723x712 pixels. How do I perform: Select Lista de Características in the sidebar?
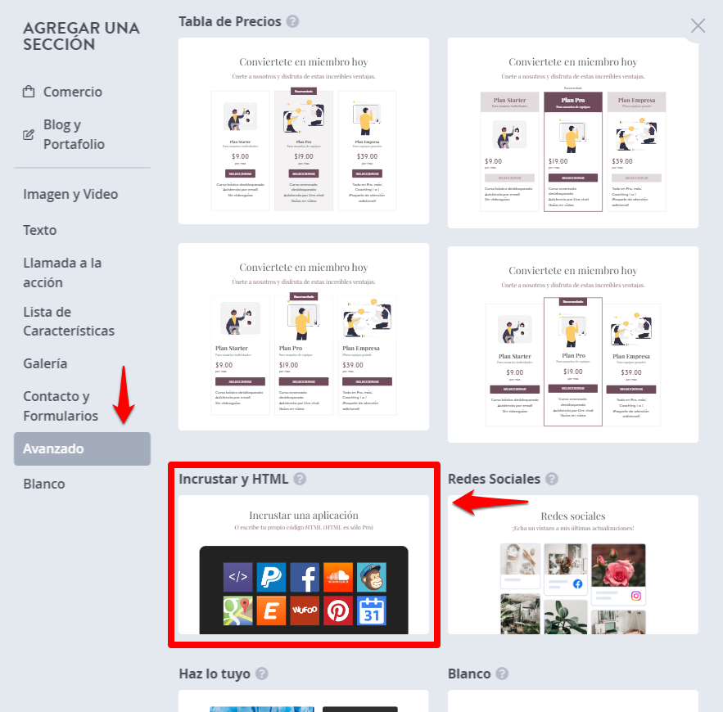tap(69, 321)
